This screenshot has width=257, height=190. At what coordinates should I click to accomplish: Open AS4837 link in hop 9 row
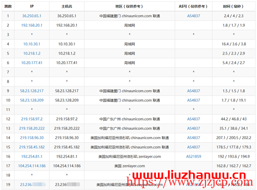click(x=193, y=91)
